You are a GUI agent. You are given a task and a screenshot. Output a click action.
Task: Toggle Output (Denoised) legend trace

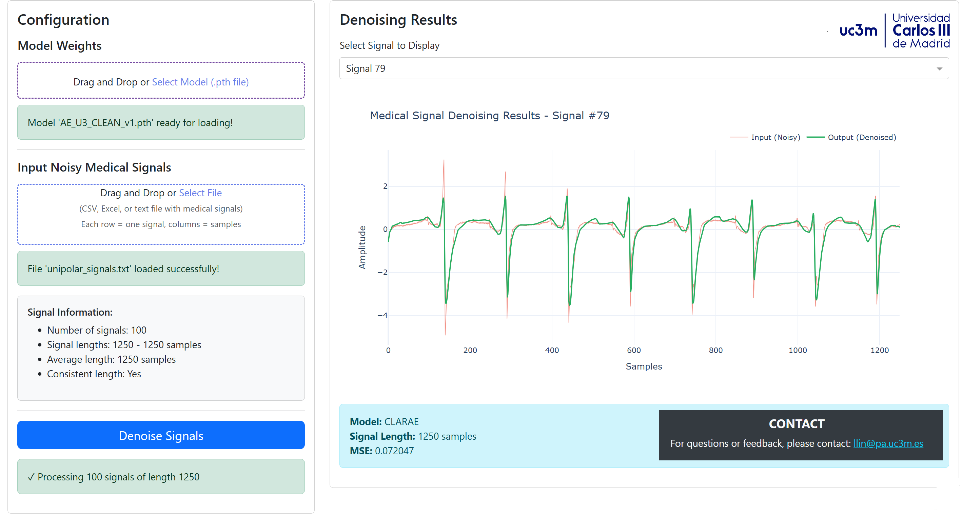click(862, 137)
